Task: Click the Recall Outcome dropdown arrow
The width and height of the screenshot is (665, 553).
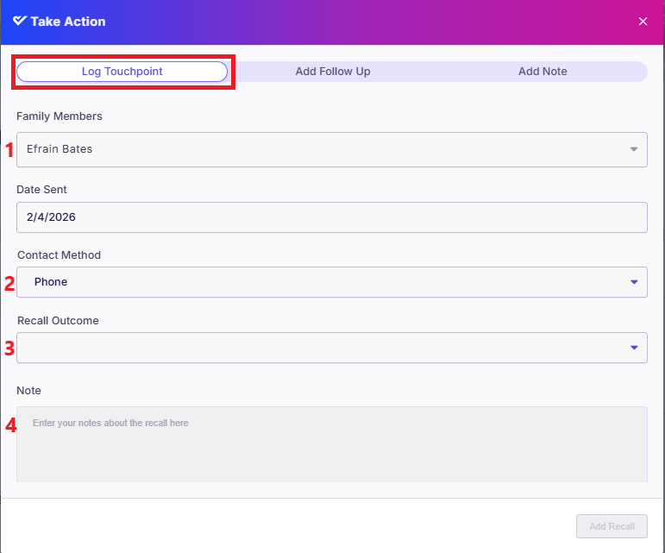Action: coord(634,348)
